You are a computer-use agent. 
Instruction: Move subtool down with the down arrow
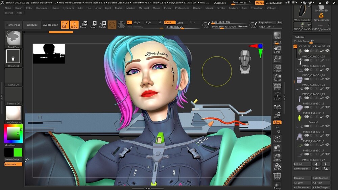pos(326,164)
